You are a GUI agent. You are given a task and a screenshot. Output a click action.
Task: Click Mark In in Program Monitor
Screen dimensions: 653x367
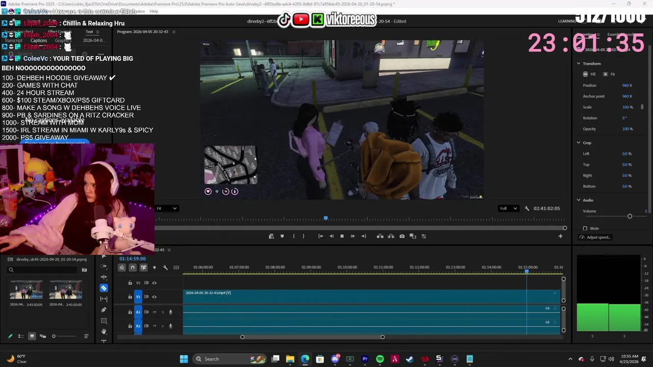coord(293,236)
